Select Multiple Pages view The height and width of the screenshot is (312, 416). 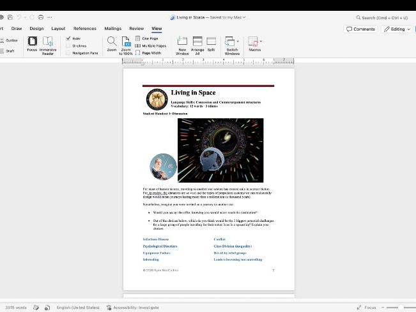[x=151, y=46]
